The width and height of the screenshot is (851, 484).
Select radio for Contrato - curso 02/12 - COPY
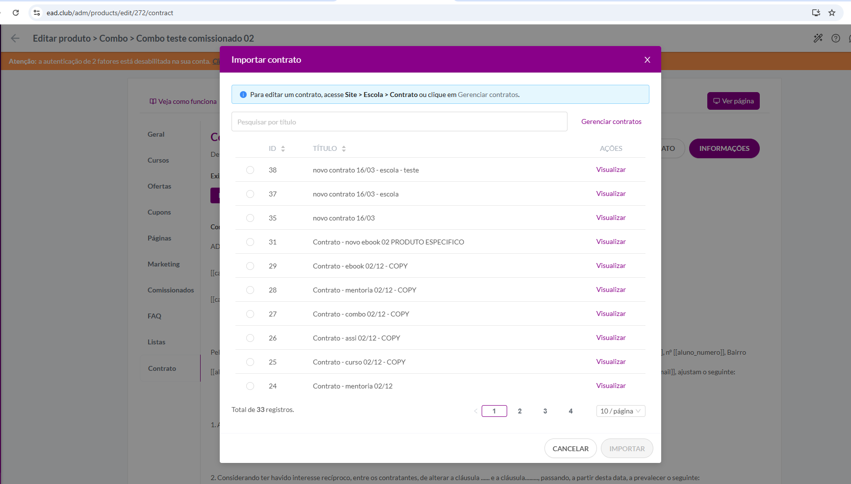[250, 362]
